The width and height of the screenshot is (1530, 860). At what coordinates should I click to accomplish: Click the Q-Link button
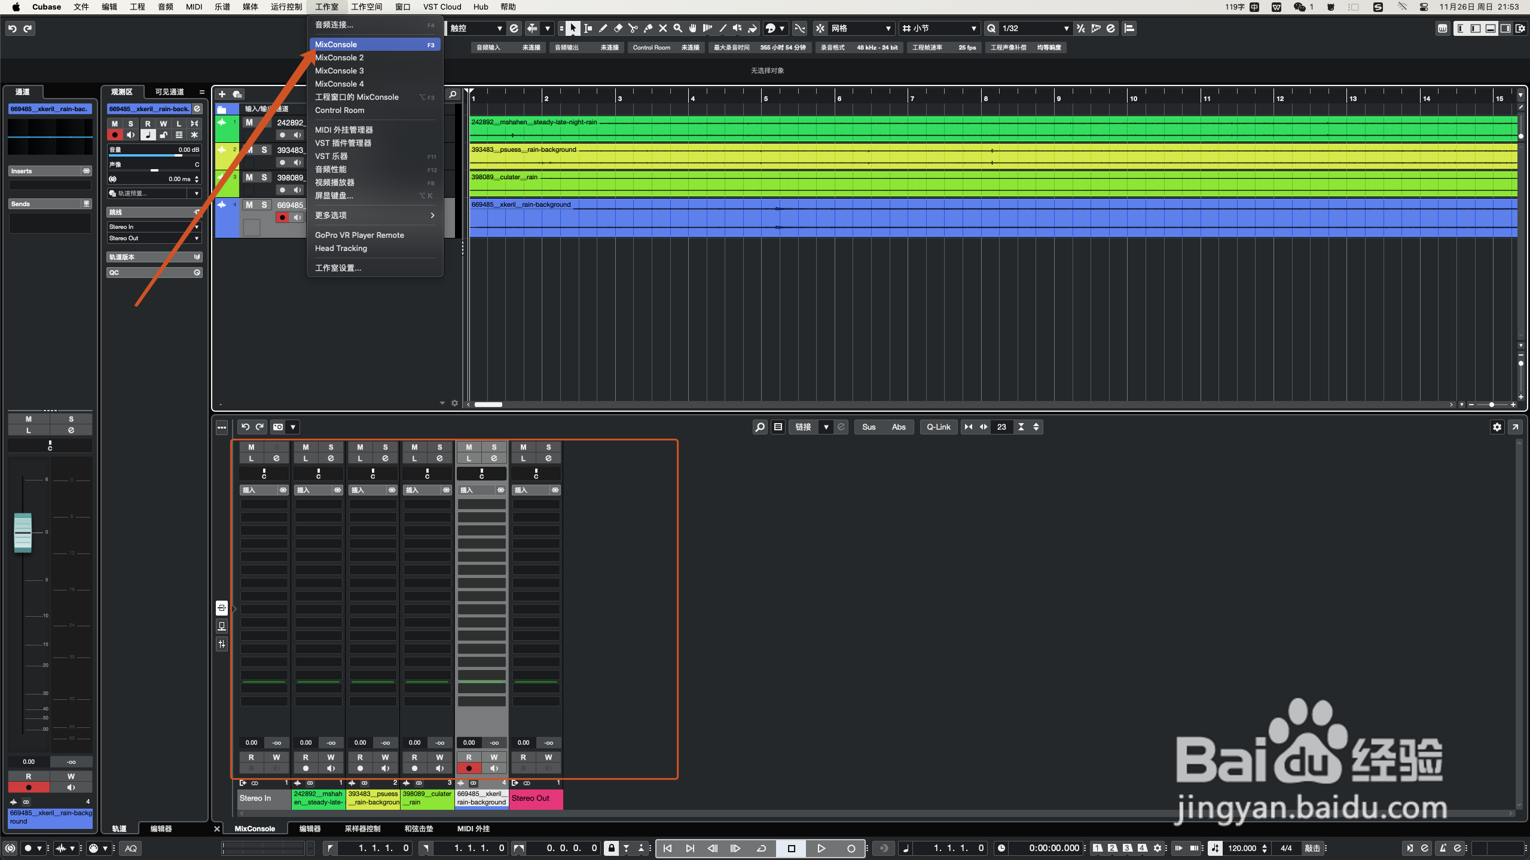(938, 427)
